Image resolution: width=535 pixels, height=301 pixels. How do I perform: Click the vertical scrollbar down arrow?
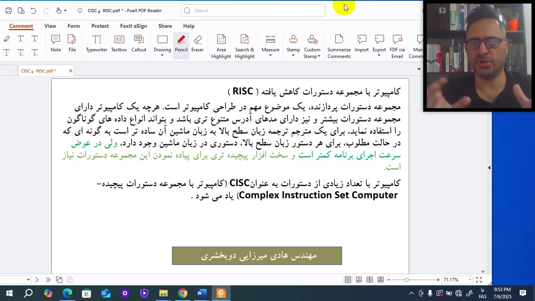[483, 271]
